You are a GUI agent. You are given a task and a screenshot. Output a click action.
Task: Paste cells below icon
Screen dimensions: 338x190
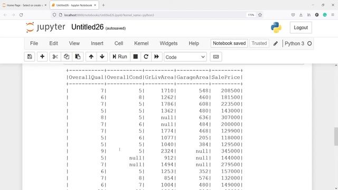[x=78, y=56]
